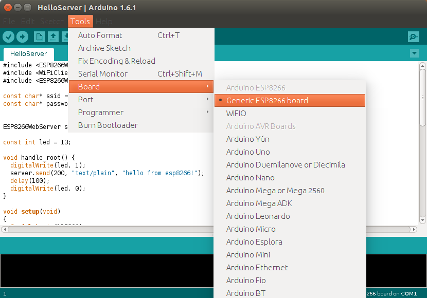Open the Sketch menu
427x298 pixels.
coord(52,21)
